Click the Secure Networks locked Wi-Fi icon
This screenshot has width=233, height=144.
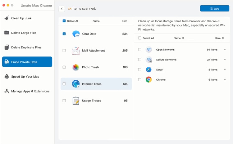[149, 60]
